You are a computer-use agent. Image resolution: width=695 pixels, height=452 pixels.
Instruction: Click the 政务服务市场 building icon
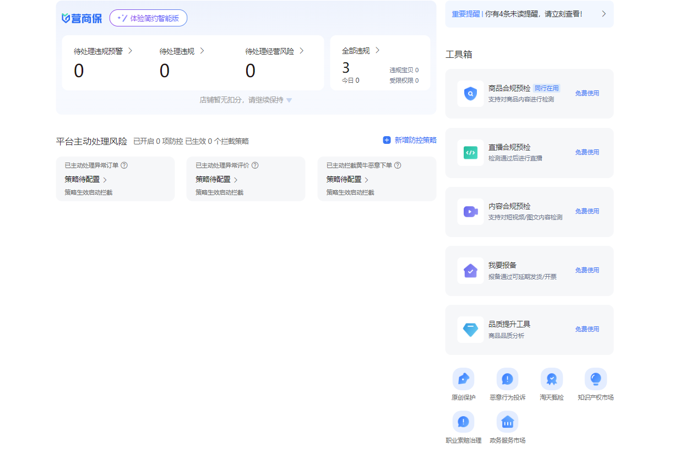point(507,422)
